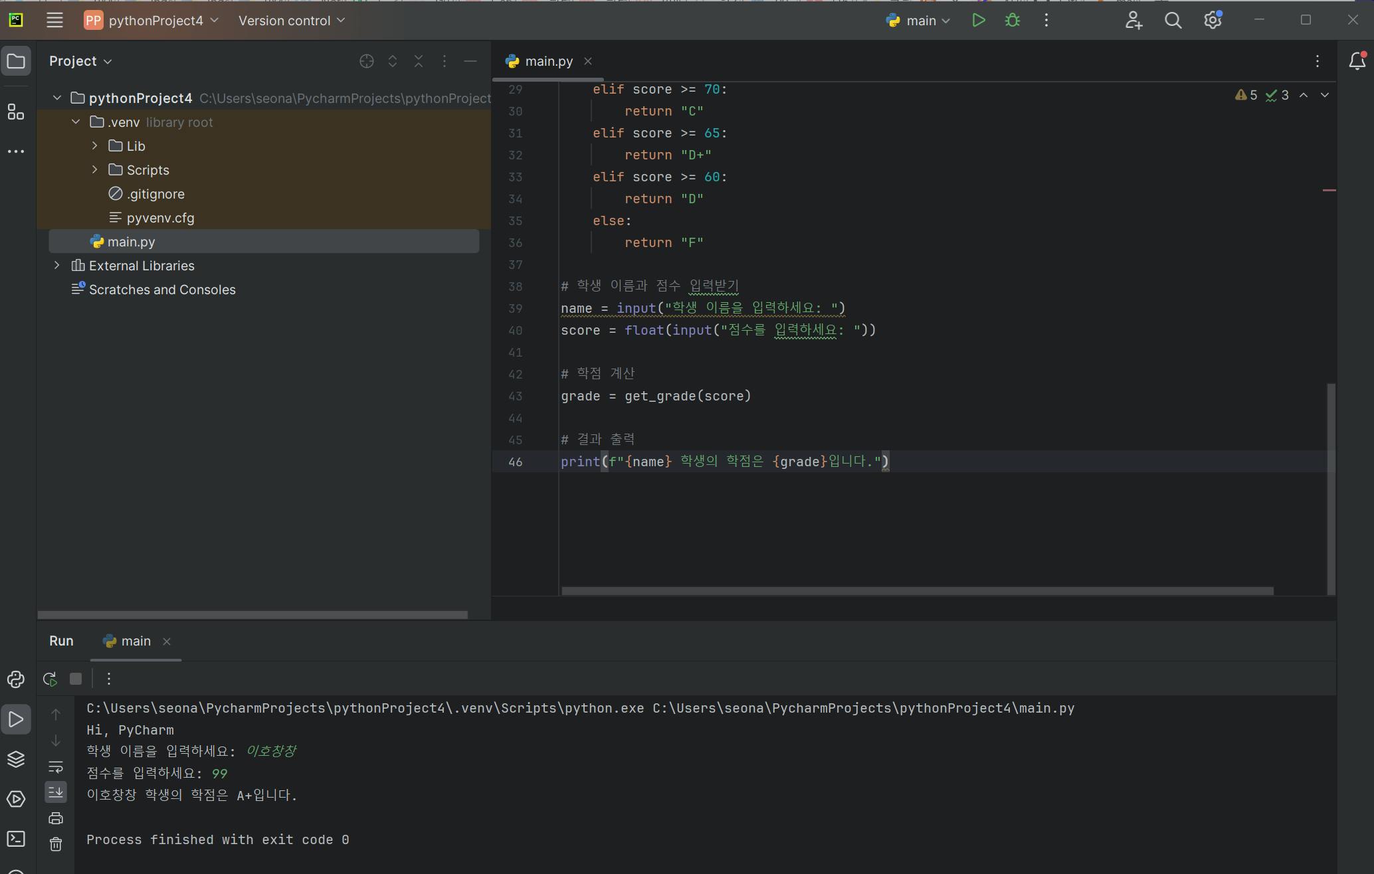Open the Python Packages tool window
The width and height of the screenshot is (1374, 874).
pyautogui.click(x=16, y=759)
